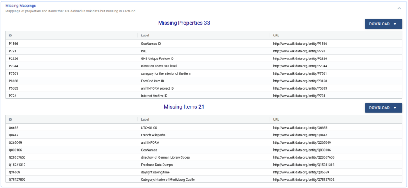Open the P1566 Wikidata entity URL

pos(302,44)
